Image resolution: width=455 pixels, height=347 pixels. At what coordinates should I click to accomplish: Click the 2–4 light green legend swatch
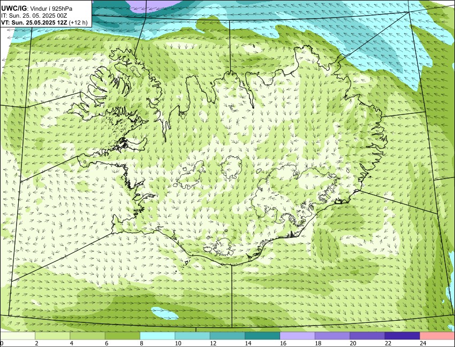point(52,336)
